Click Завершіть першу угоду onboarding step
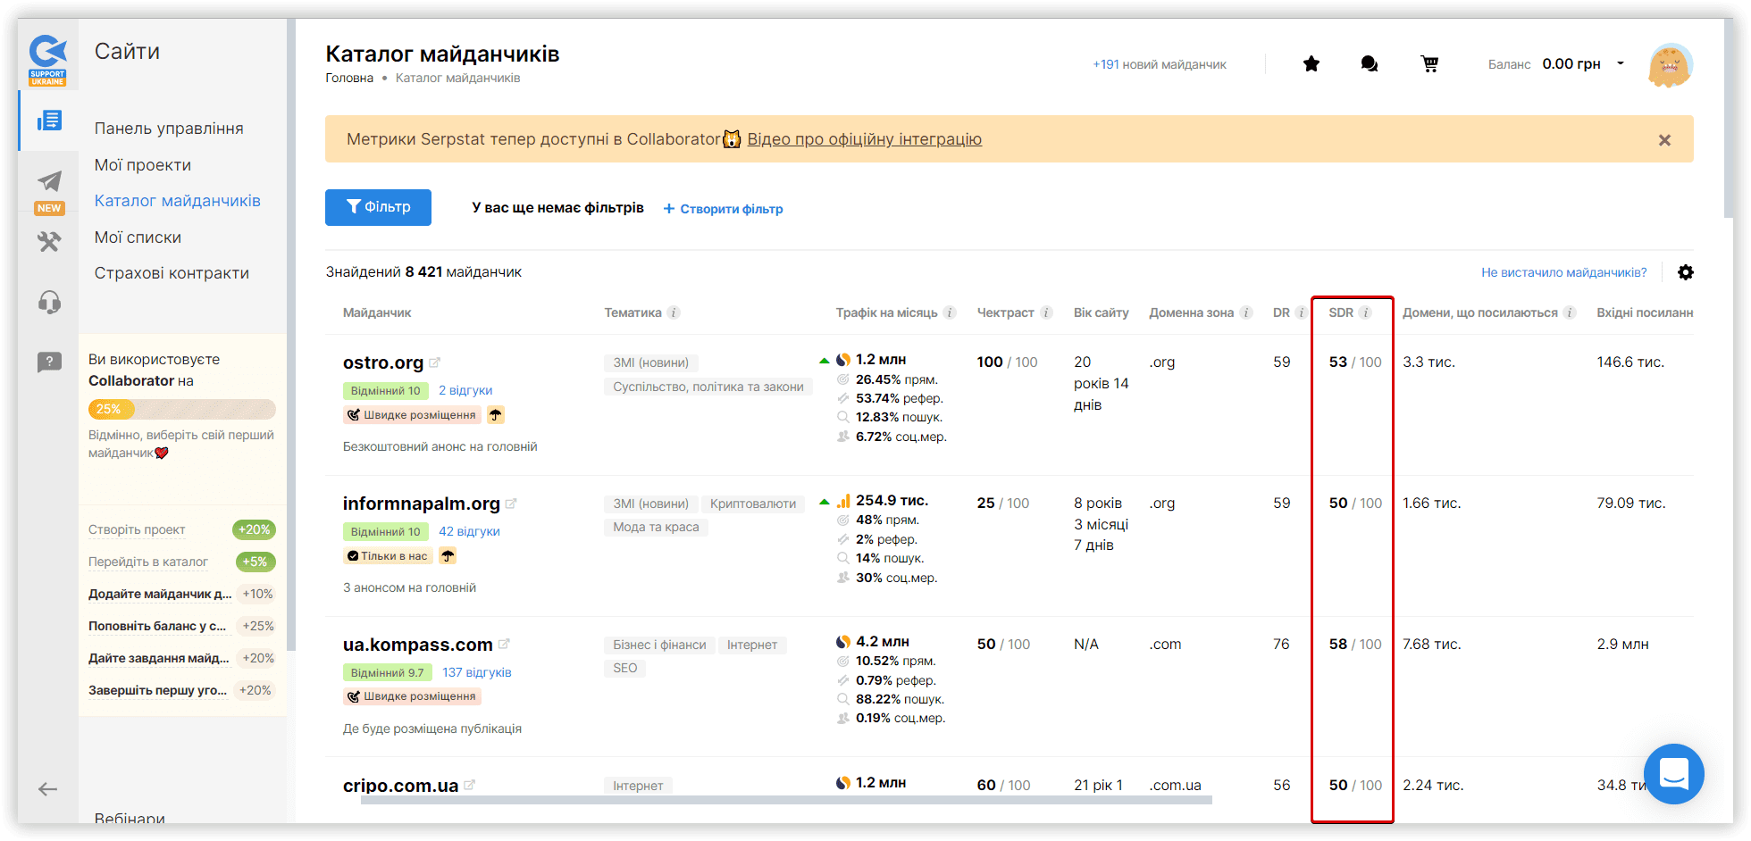The image size is (1751, 841). (158, 690)
